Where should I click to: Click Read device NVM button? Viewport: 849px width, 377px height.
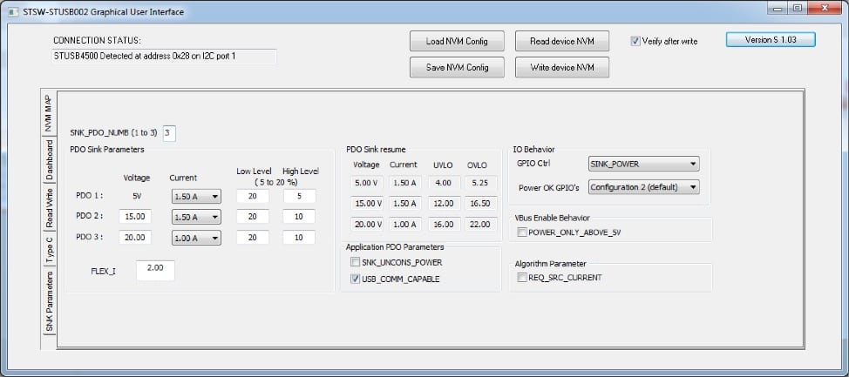pos(562,42)
